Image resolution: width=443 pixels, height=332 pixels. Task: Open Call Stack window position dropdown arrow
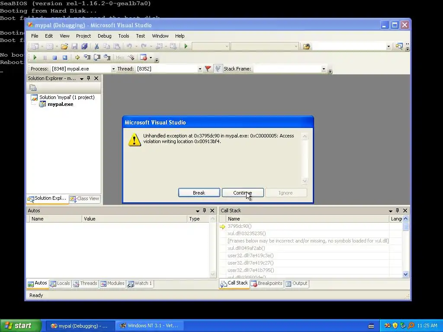(x=391, y=211)
